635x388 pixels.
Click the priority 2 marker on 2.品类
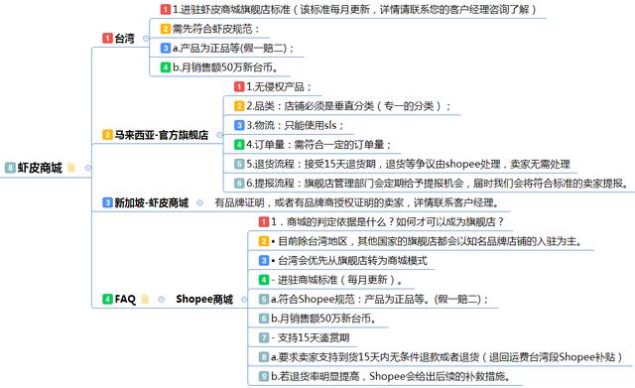click(x=239, y=106)
